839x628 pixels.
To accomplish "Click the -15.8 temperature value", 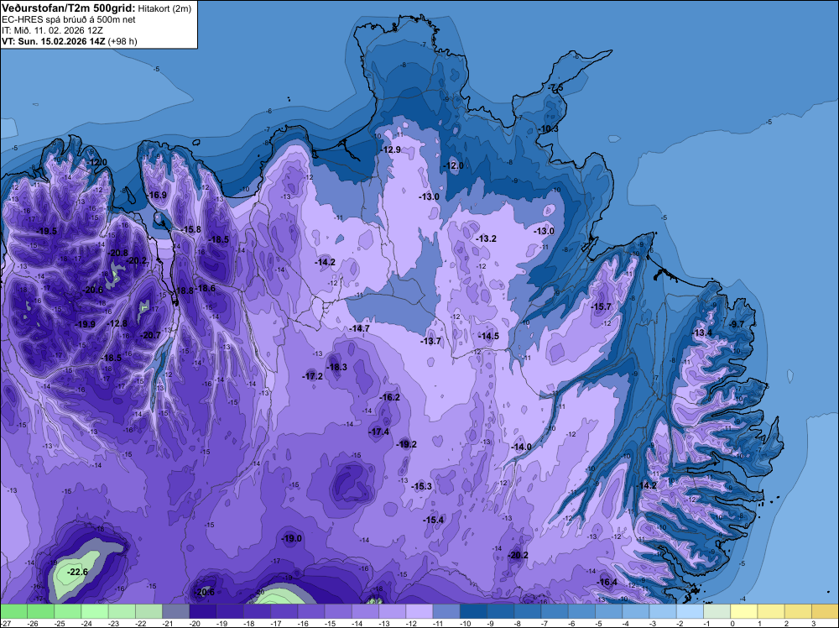I will pos(190,229).
